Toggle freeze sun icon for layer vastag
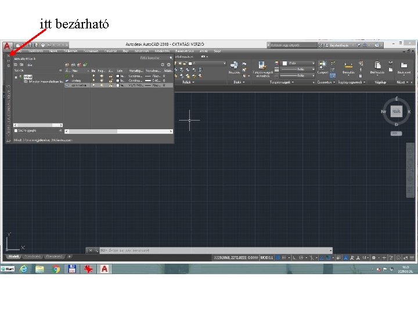The image size is (418, 313). pyautogui.click(x=102, y=81)
